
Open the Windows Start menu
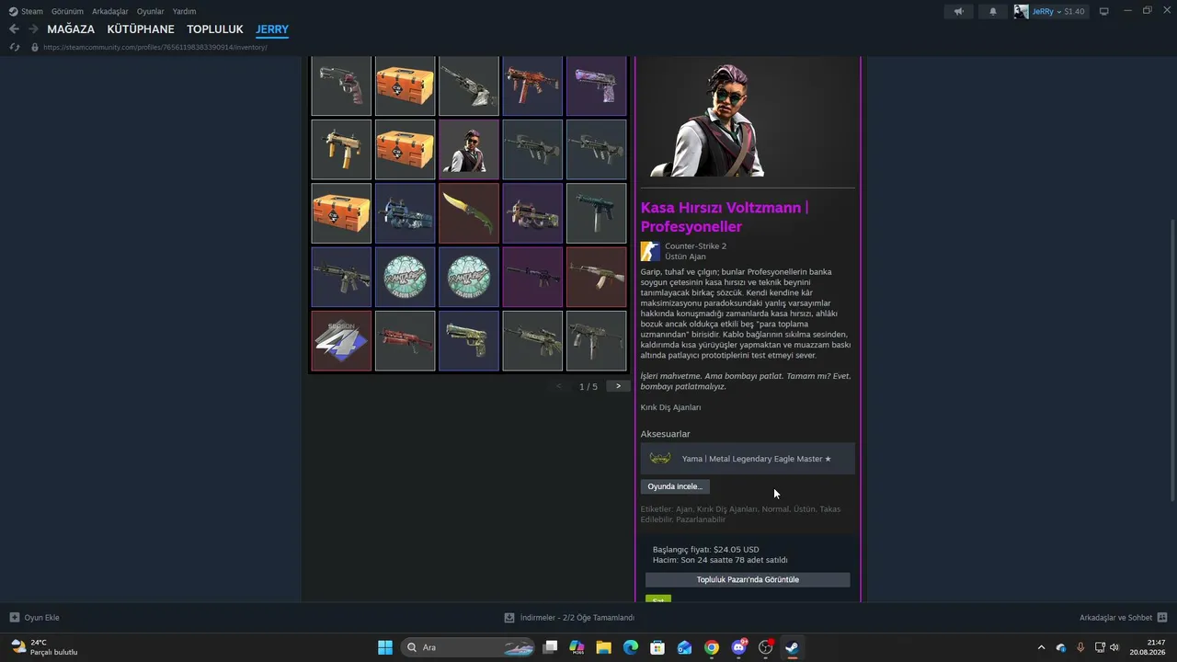click(x=385, y=647)
